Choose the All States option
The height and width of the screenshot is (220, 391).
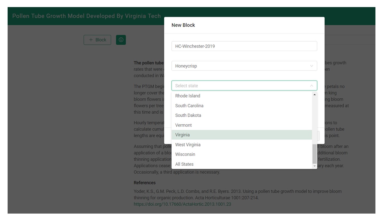(x=184, y=164)
